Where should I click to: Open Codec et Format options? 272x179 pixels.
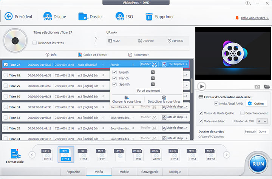point(93,55)
